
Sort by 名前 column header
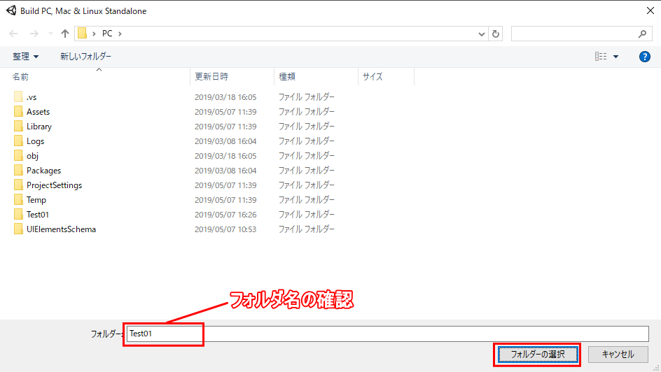[20, 77]
